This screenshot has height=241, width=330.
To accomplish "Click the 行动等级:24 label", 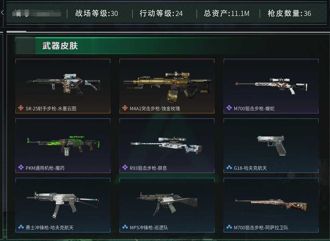I will coord(161,13).
